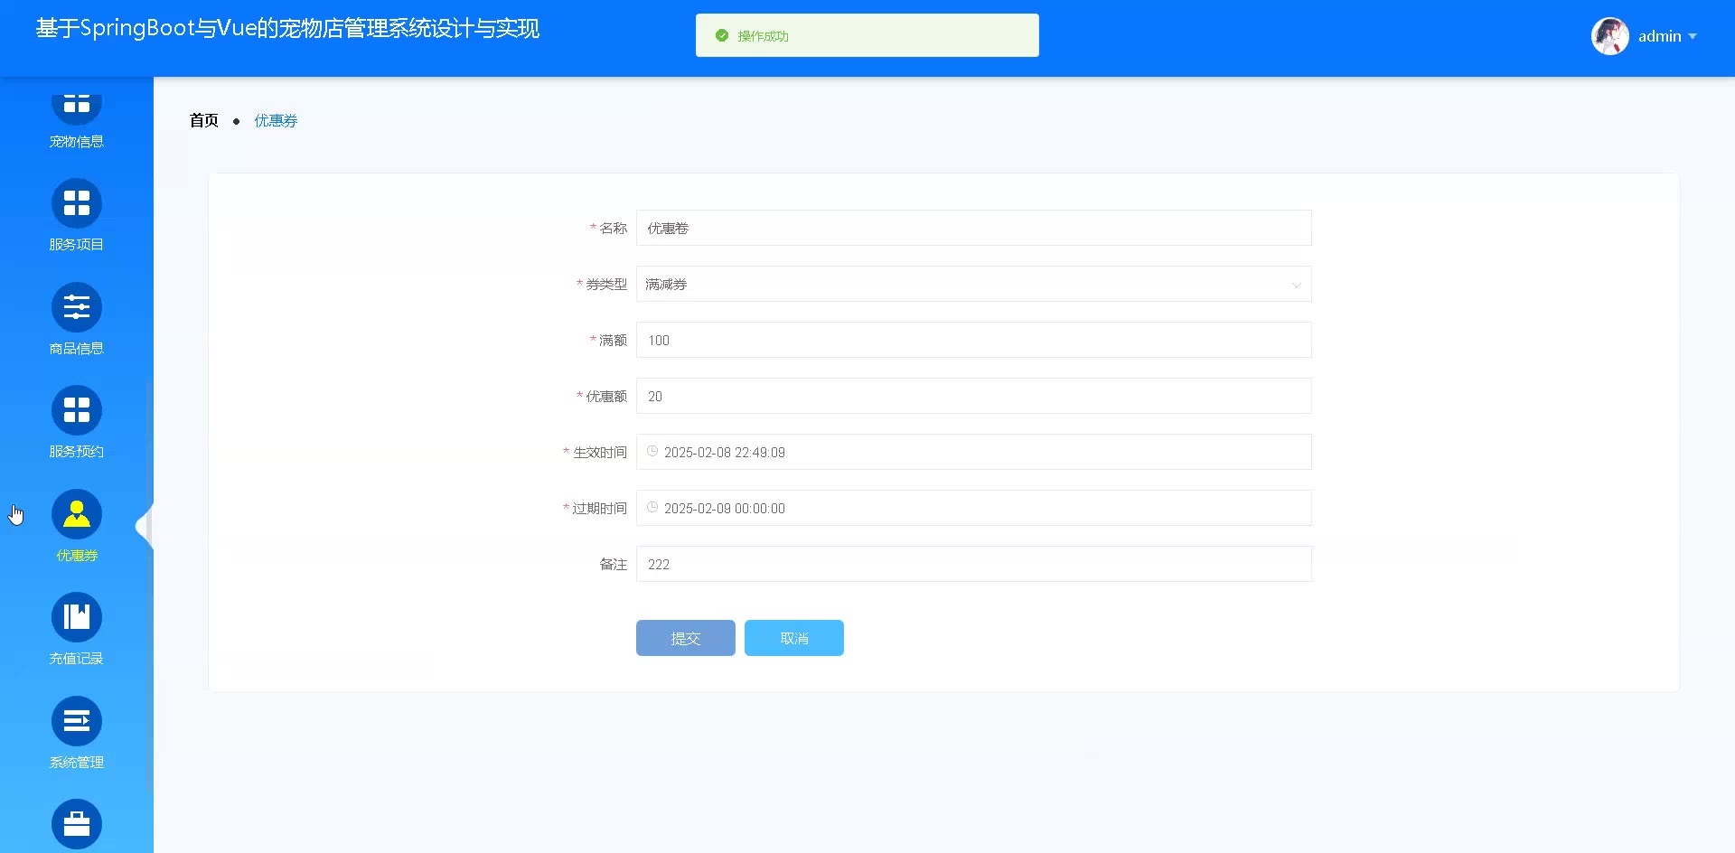Screen dimensions: 1735x853
Task: Open 系统管理 list icon in sidebar
Action: point(77,721)
